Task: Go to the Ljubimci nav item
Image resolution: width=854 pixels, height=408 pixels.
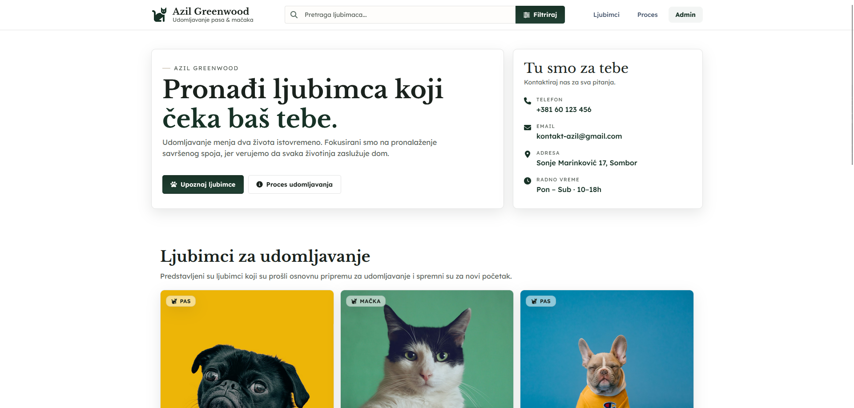Action: point(606,15)
